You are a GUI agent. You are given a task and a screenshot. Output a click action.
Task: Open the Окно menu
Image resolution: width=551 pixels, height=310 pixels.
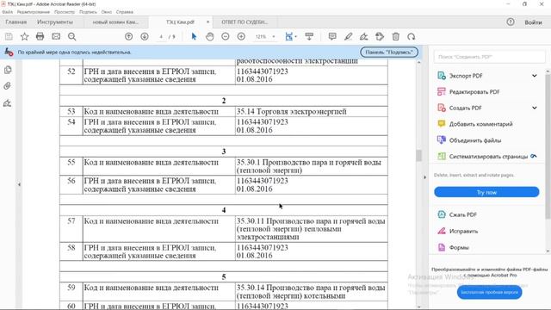[x=107, y=12]
